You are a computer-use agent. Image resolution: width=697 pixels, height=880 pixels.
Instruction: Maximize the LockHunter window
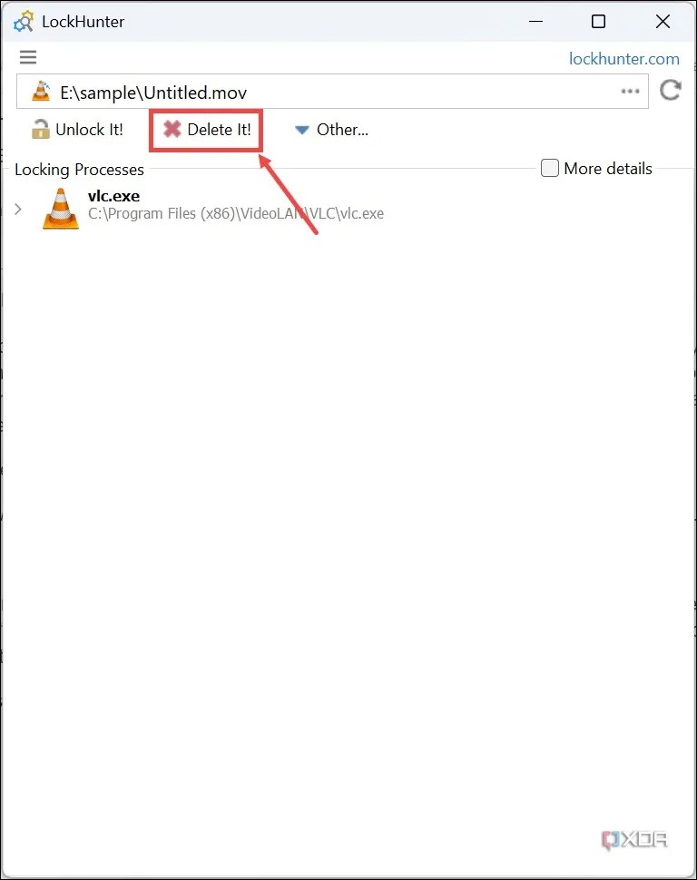599,22
